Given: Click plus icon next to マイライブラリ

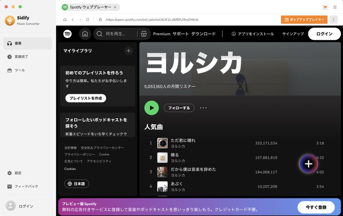Looking at the screenshot, I should 128,51.
